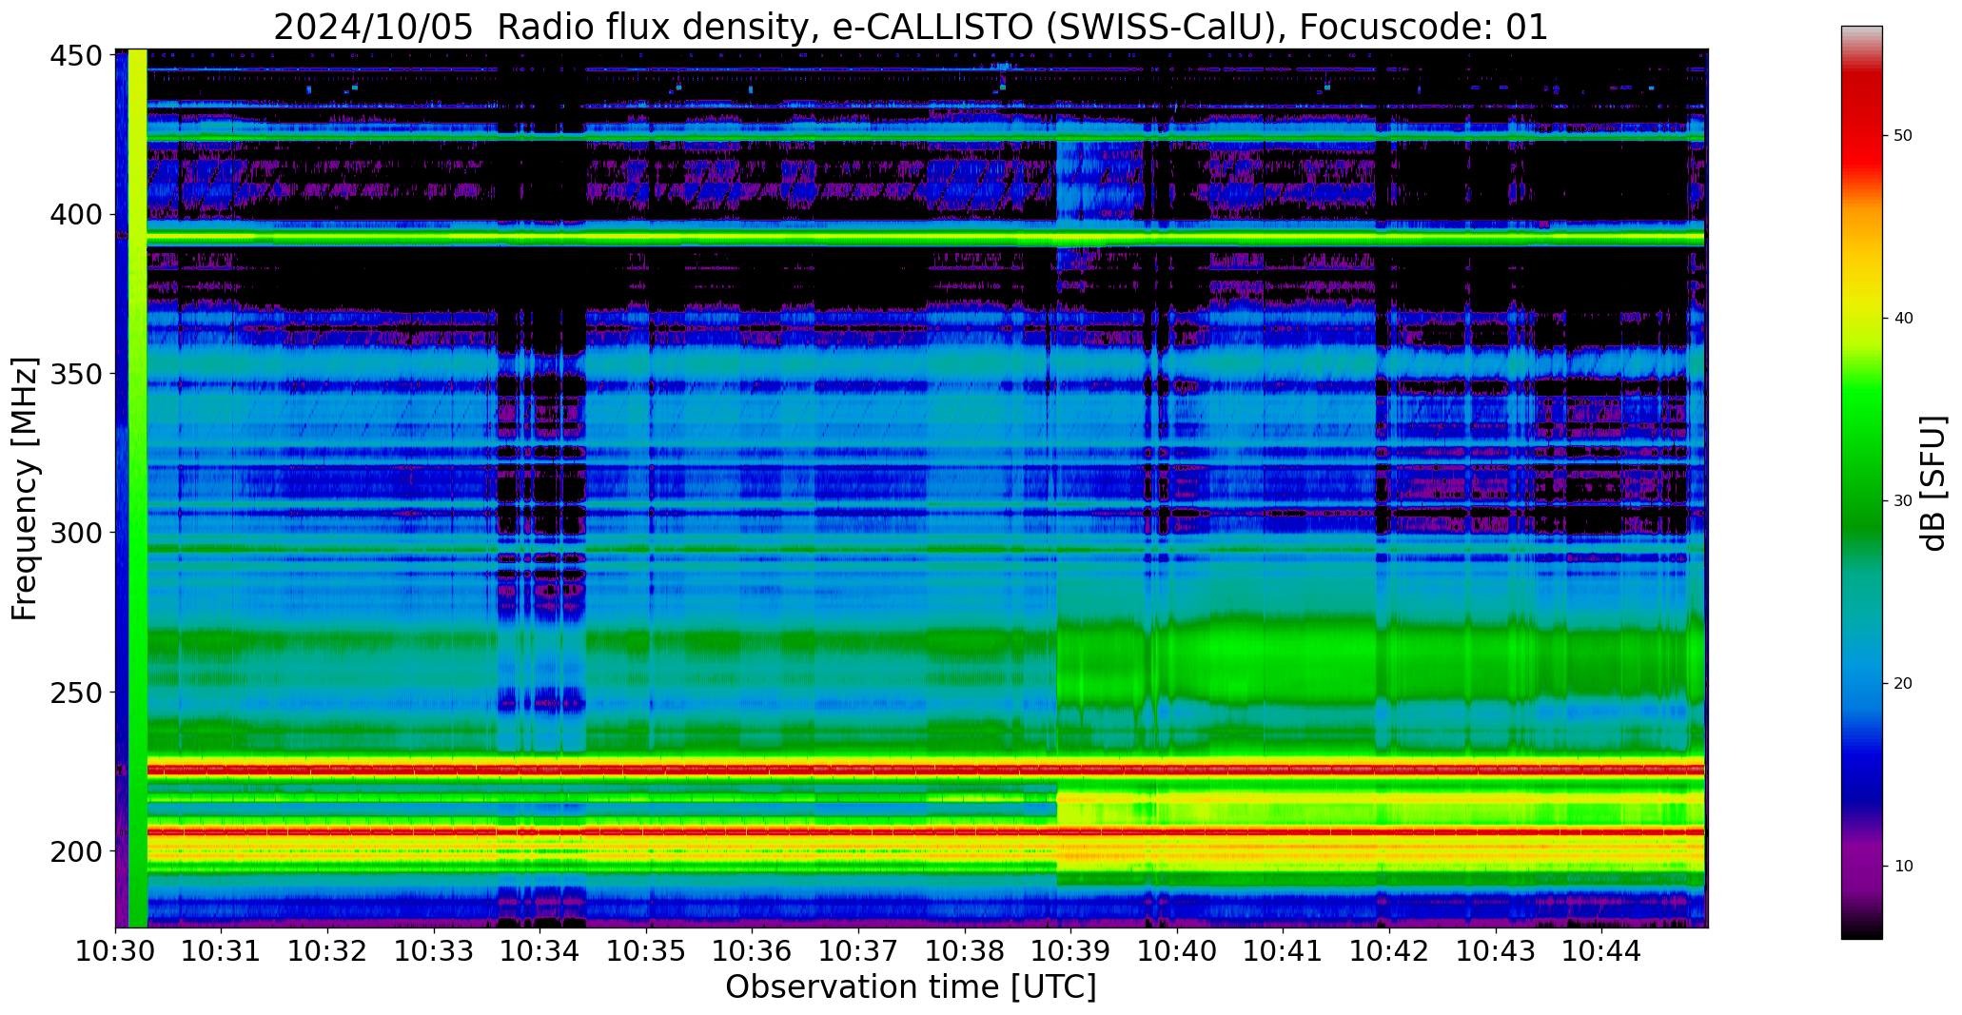Click the colorbar tick label 50
Viewport: 1962px width, 1015px height.
pos(1902,136)
